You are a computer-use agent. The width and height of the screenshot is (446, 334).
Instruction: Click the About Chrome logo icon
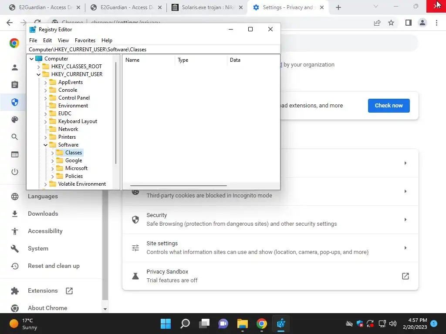[14, 308]
